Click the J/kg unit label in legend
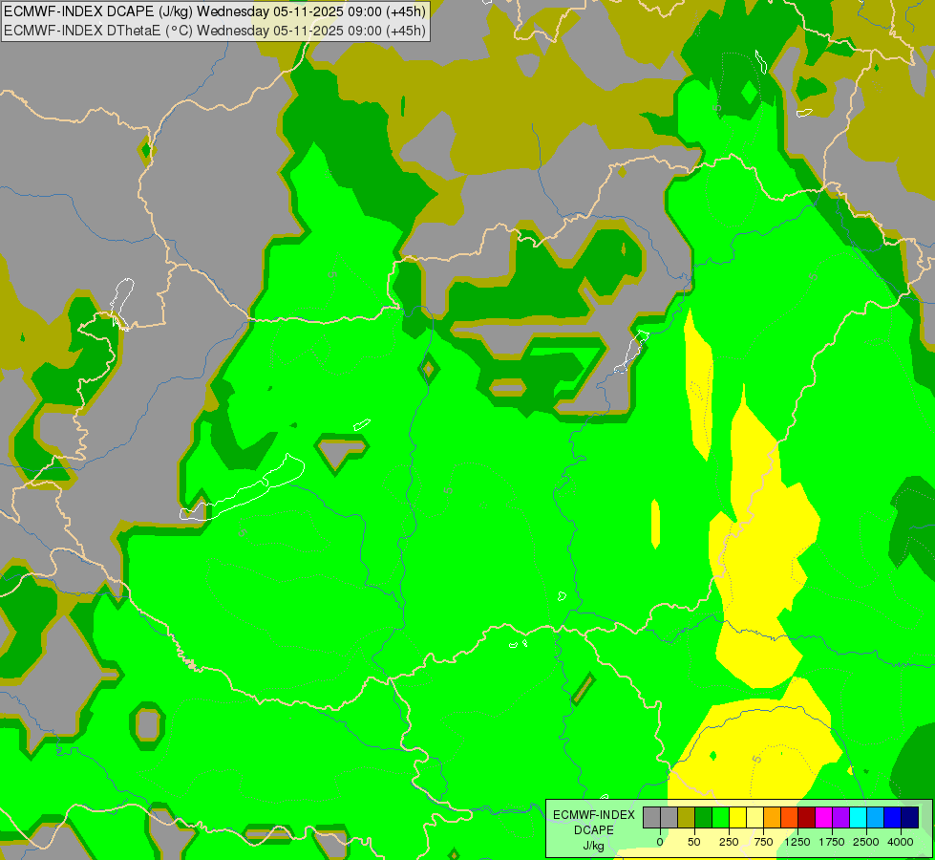Image resolution: width=935 pixels, height=860 pixels. click(593, 846)
